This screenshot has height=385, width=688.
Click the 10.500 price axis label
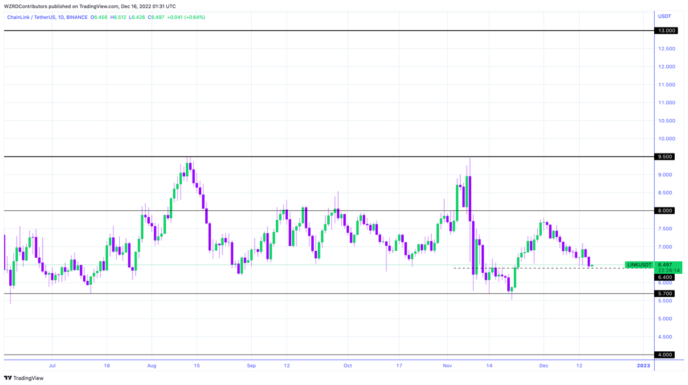(667, 121)
